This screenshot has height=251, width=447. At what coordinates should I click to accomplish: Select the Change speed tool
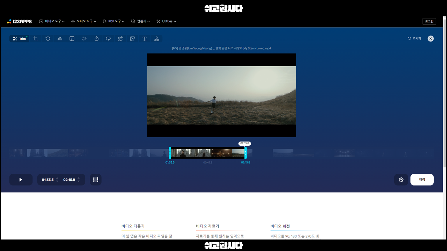point(96,39)
